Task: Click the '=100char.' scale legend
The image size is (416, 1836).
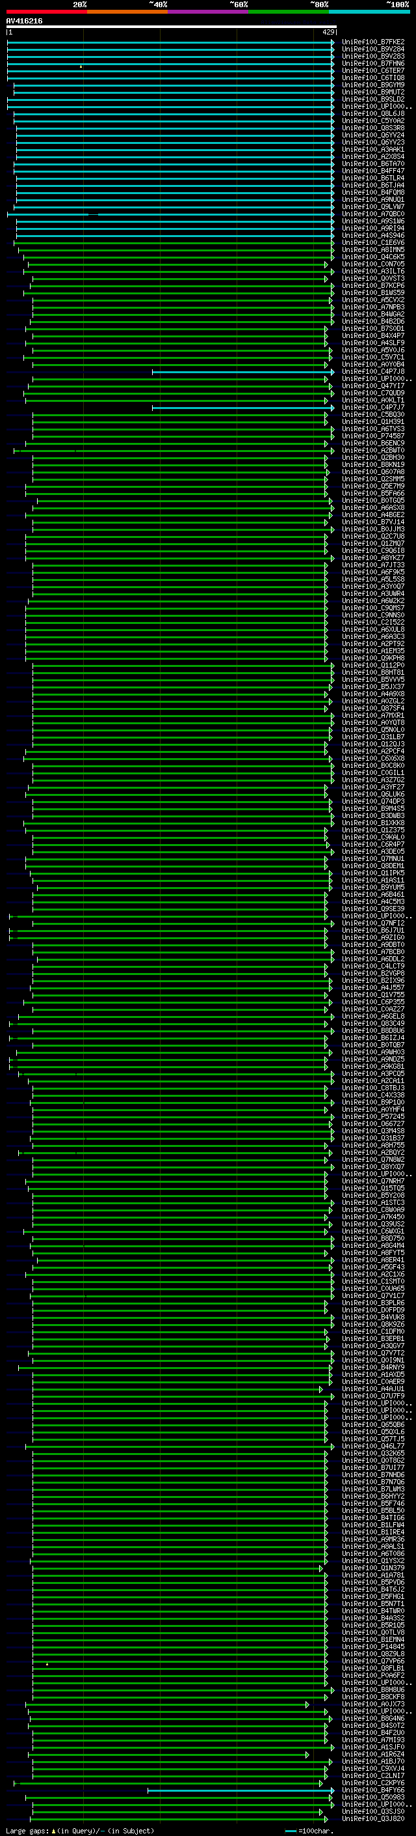Action: coord(316,1830)
